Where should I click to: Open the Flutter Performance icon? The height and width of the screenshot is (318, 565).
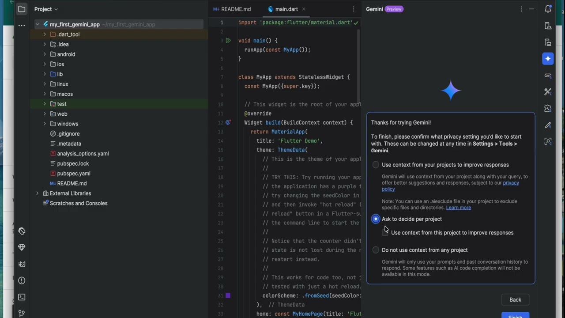(x=548, y=108)
